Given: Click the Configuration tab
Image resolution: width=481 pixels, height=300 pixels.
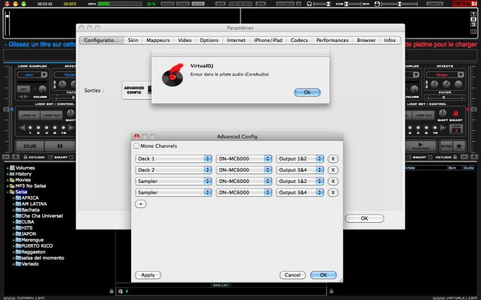Looking at the screenshot, I should [102, 40].
